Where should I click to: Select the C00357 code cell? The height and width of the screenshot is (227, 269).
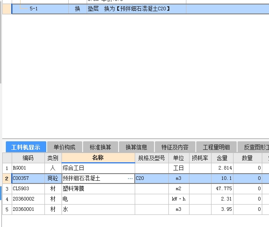(x=28, y=179)
